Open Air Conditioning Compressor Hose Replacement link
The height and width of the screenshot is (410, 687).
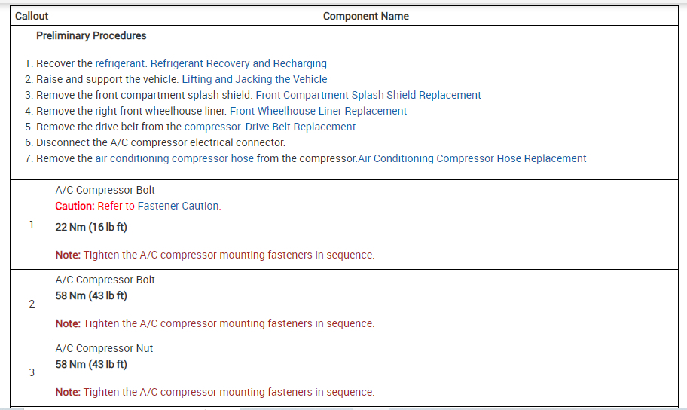tap(472, 158)
